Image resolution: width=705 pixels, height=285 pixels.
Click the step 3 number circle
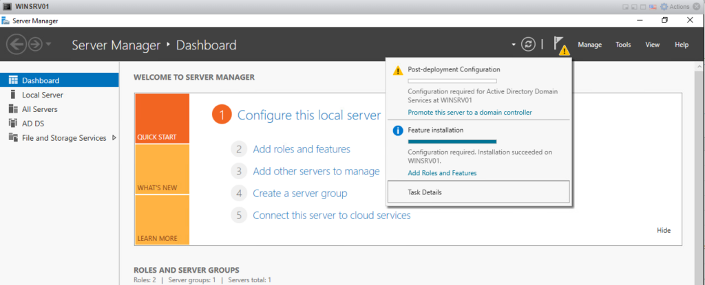[x=239, y=171]
